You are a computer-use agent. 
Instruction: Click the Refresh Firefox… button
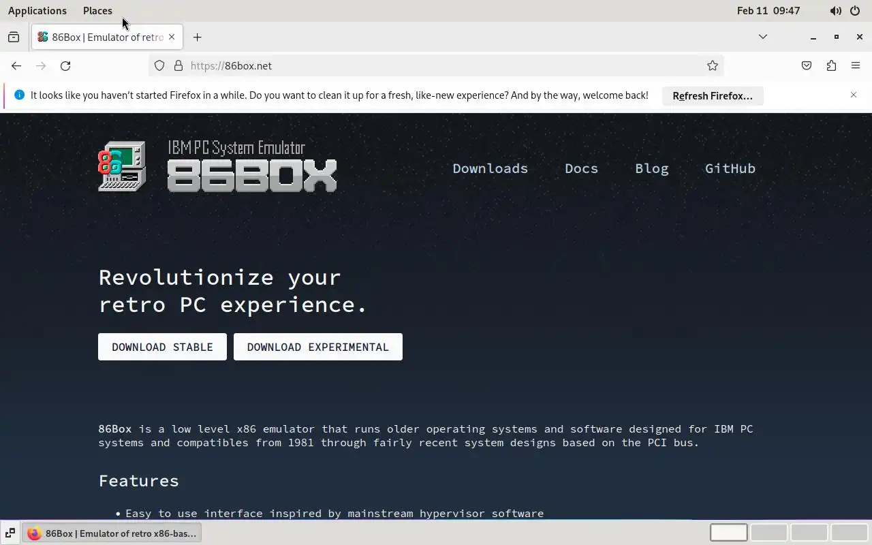[x=713, y=96]
